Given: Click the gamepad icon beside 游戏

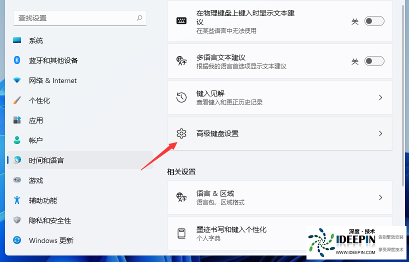Looking at the screenshot, I should click(x=17, y=180).
